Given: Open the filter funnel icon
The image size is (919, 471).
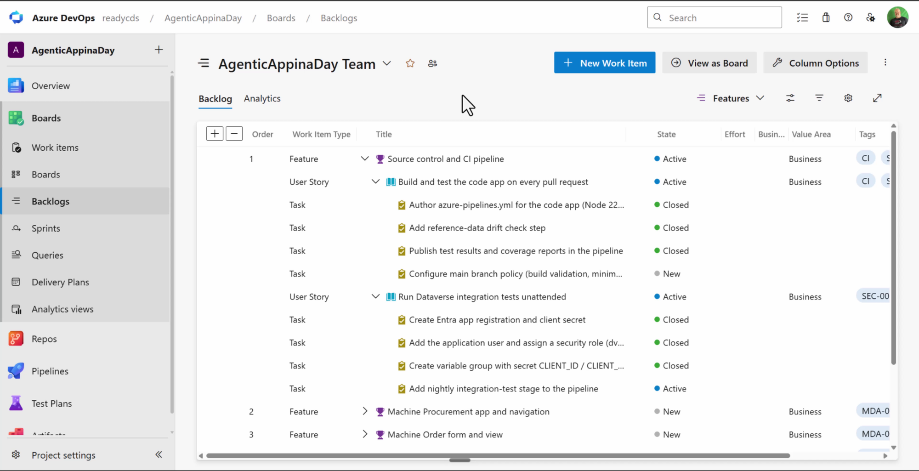Looking at the screenshot, I should (x=819, y=98).
